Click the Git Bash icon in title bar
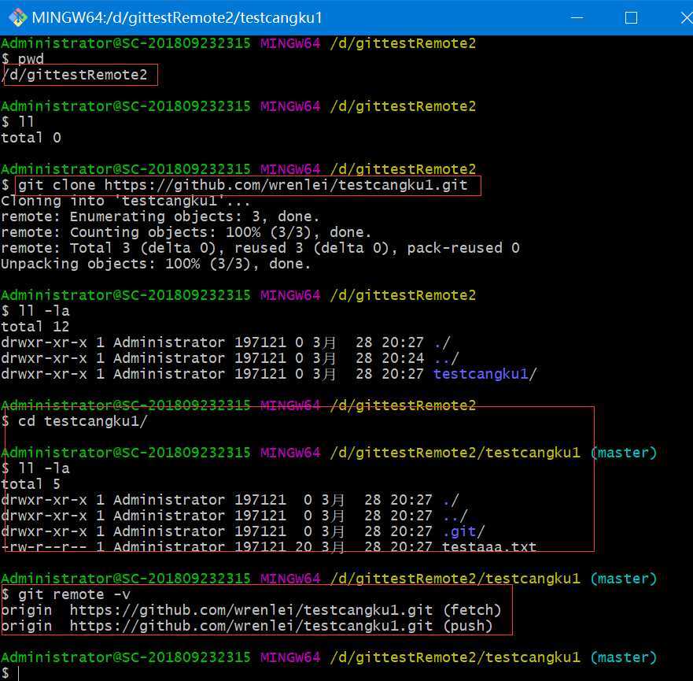The image size is (693, 681). click(x=17, y=17)
